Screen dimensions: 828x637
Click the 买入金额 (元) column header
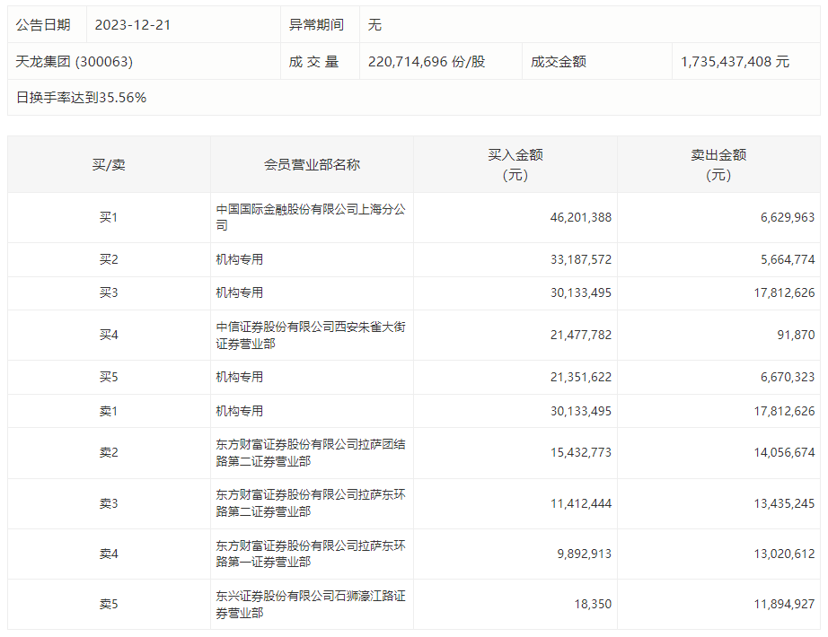coord(515,165)
